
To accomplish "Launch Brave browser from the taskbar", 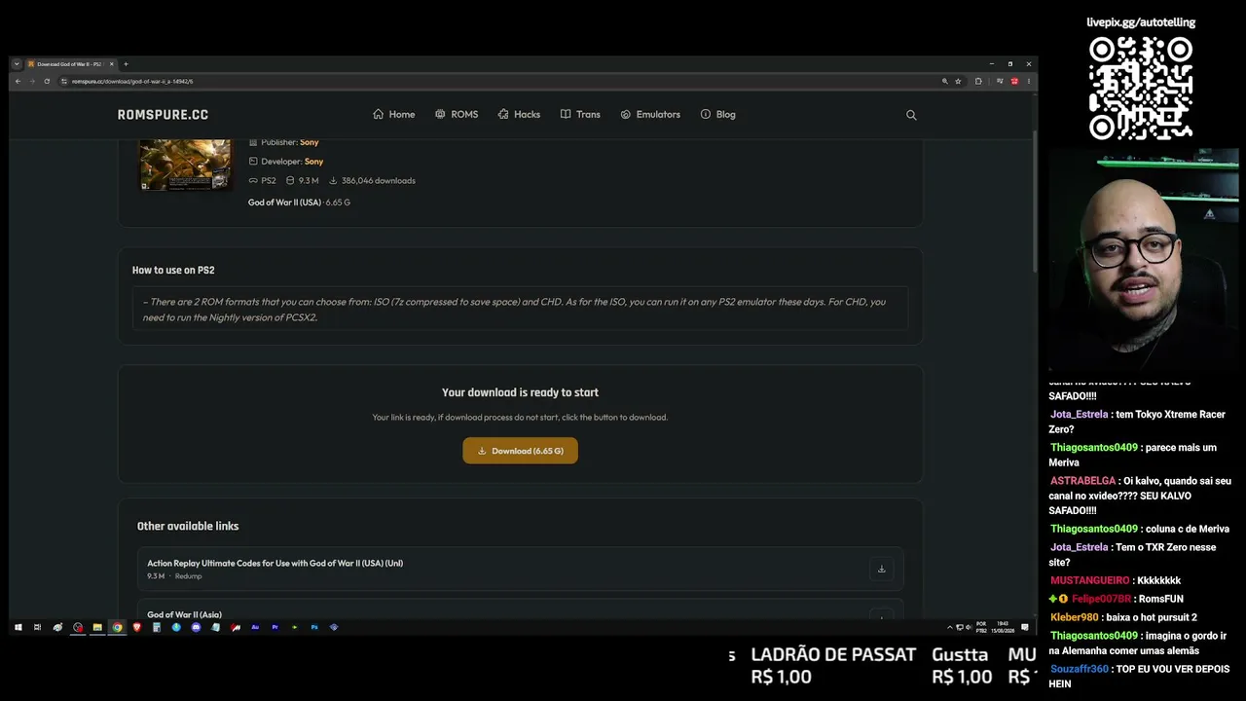I will (x=136, y=627).
